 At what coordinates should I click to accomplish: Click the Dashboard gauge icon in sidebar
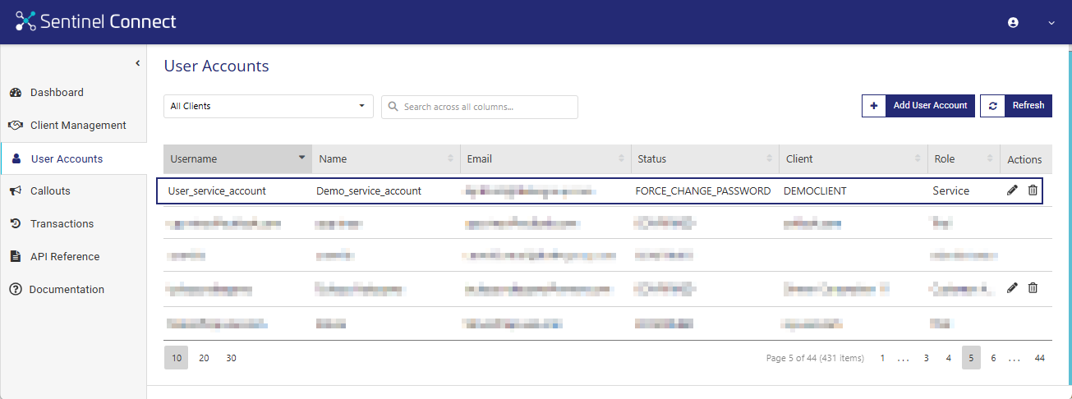15,93
